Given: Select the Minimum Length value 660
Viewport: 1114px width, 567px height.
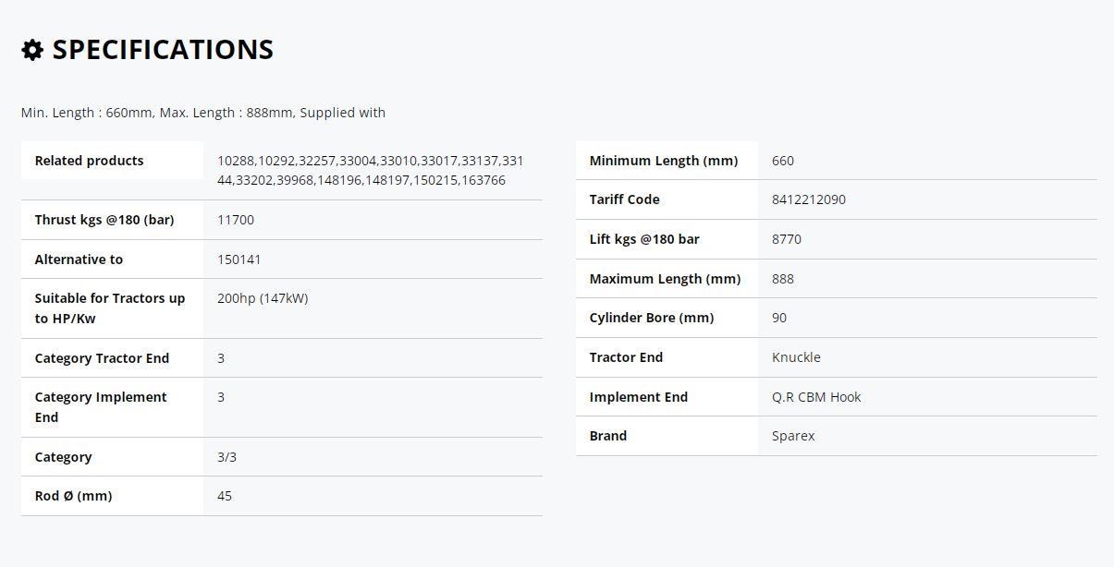Looking at the screenshot, I should click(783, 161).
